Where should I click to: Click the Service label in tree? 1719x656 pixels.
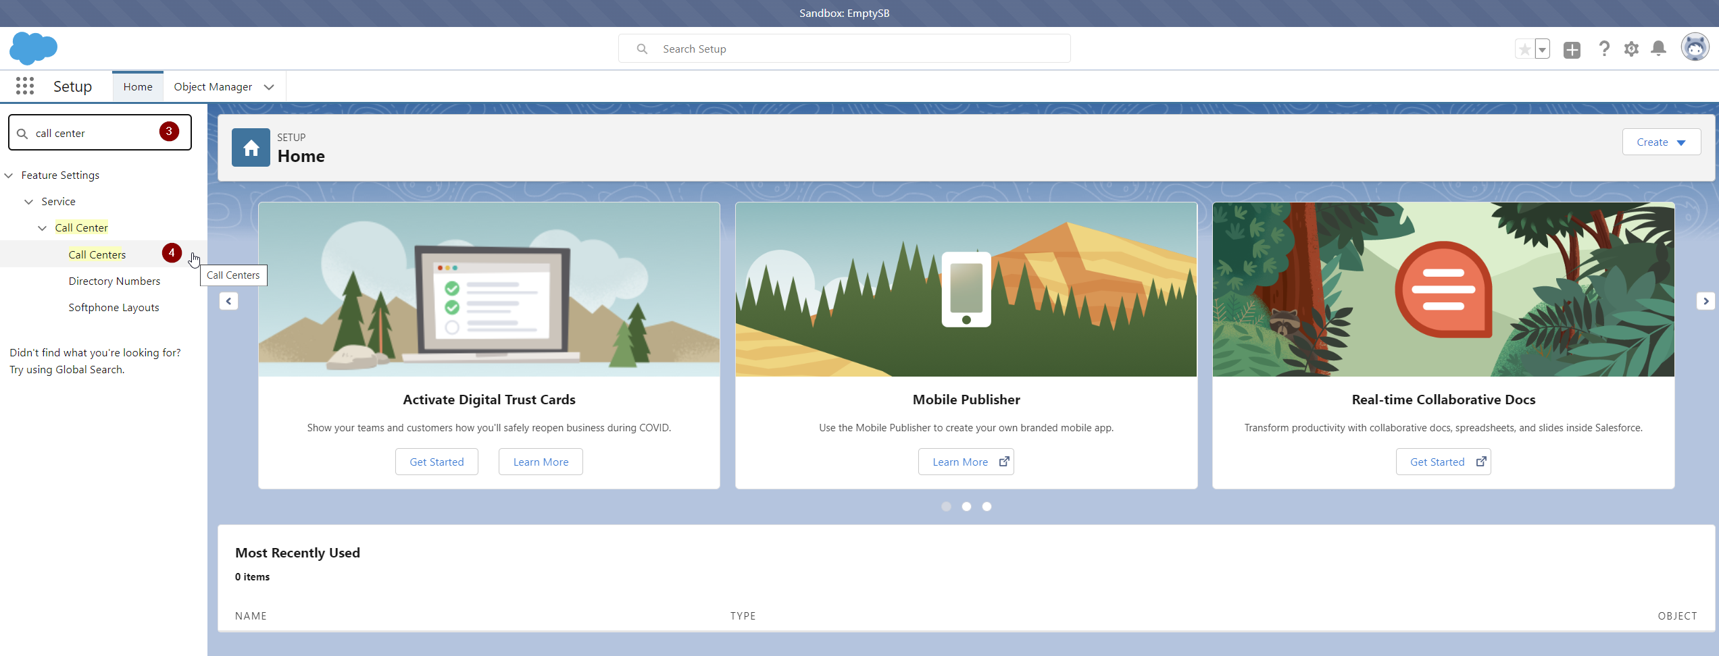tap(58, 201)
